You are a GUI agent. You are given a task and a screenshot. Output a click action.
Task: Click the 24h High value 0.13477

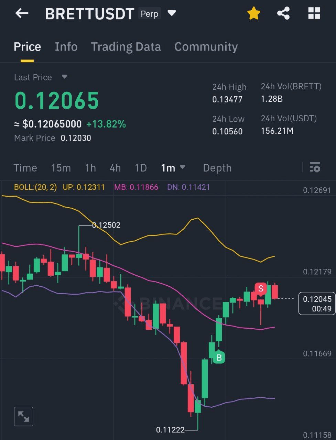[x=227, y=100]
